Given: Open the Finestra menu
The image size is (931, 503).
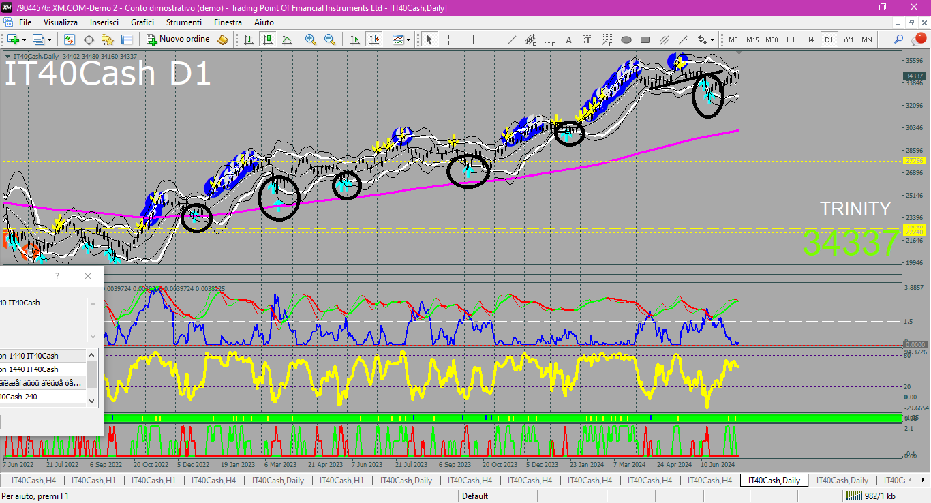Looking at the screenshot, I should pyautogui.click(x=228, y=22).
